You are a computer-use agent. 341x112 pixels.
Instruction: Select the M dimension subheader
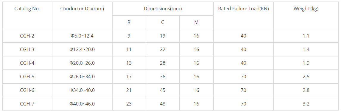196,22
